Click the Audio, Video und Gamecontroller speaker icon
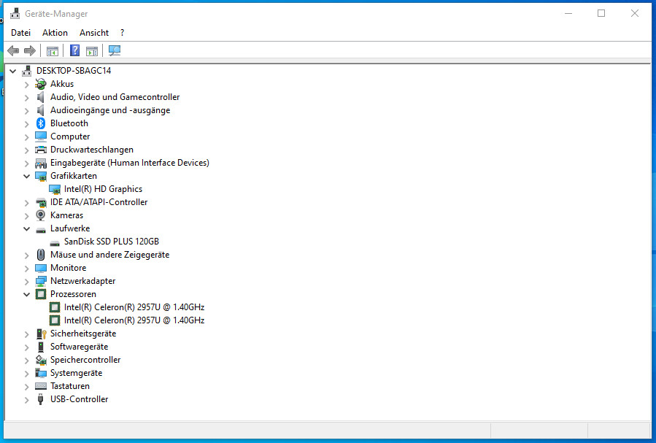Viewport: 656px width, 443px height. coord(41,97)
